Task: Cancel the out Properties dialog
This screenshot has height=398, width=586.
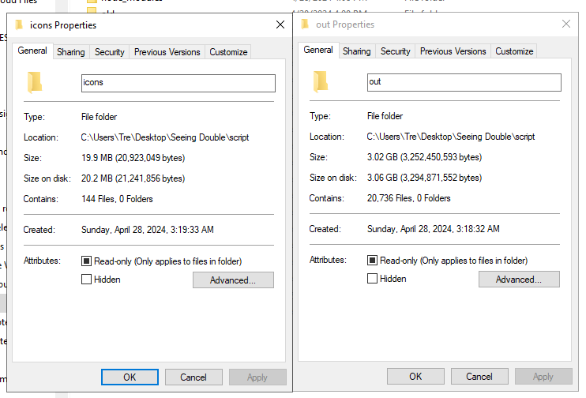Action: 479,377
